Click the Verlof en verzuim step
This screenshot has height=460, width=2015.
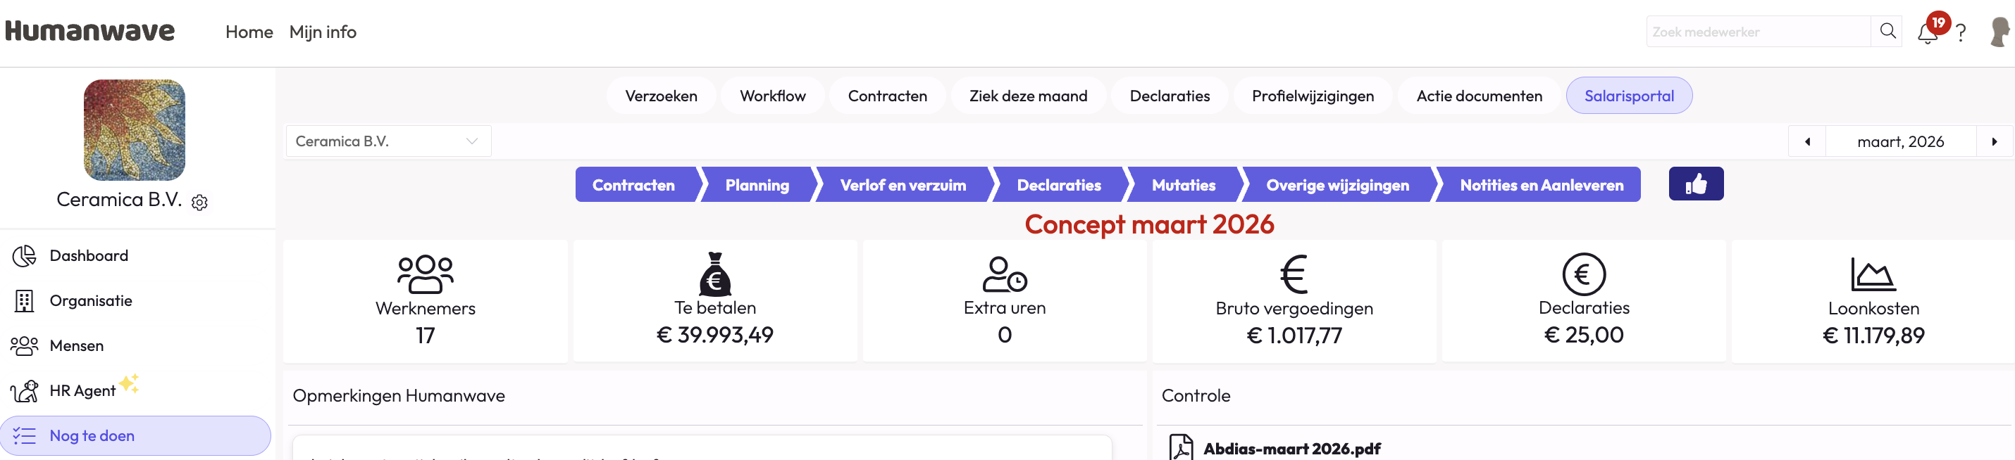coord(903,185)
